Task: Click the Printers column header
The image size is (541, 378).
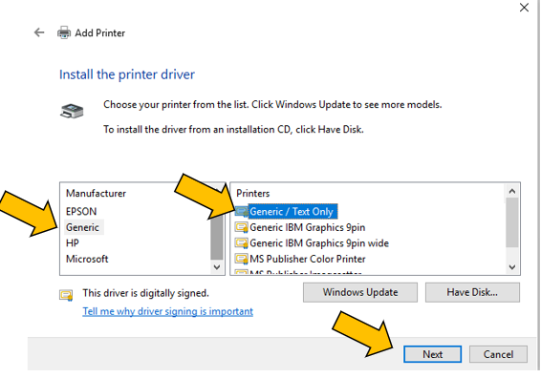Action: point(253,194)
